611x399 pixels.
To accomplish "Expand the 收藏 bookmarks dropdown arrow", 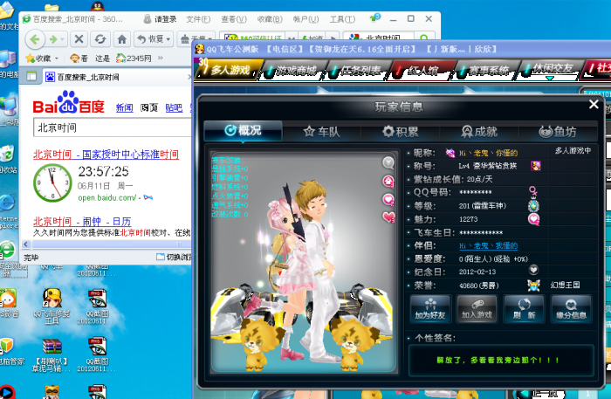I will click(57, 58).
